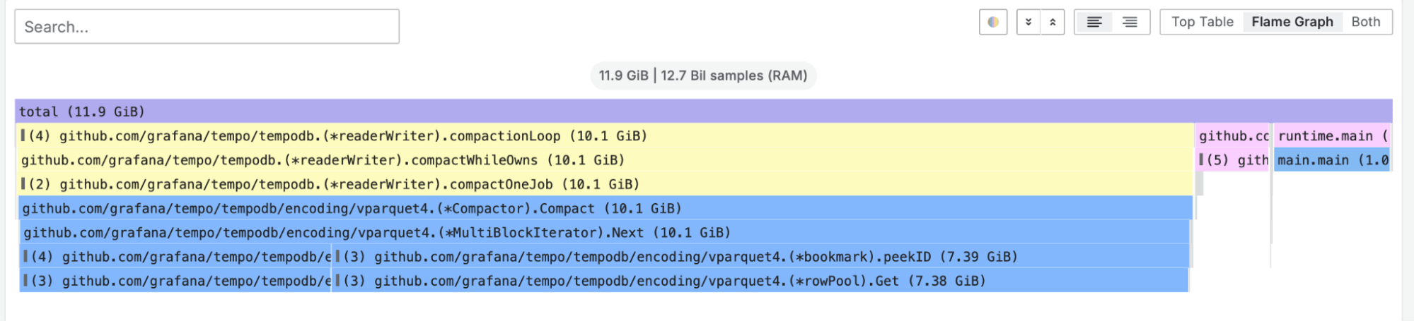Click the total (11.9 GiB) root bar

click(703, 111)
